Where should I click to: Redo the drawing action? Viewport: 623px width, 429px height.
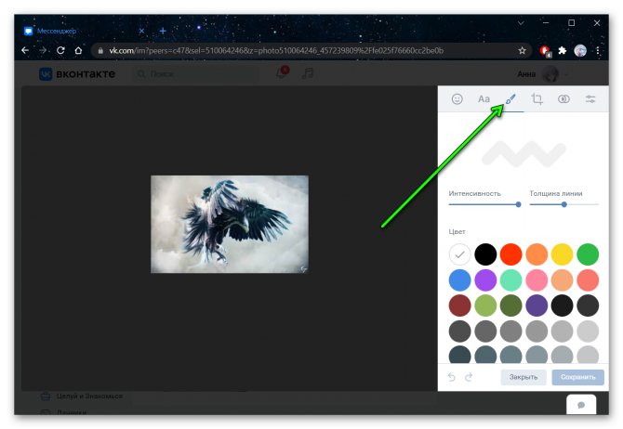(469, 377)
